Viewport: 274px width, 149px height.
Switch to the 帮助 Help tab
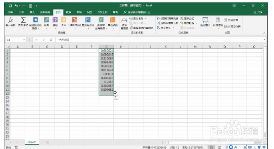tap(115, 12)
